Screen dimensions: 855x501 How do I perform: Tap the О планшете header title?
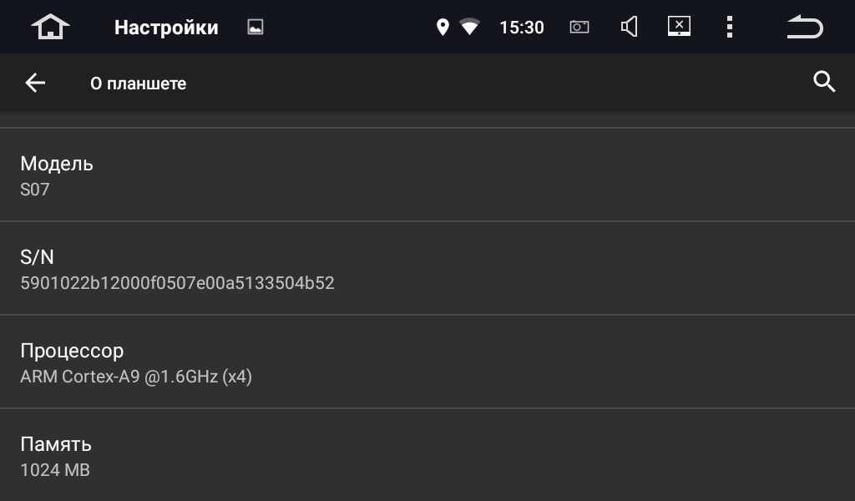[139, 83]
